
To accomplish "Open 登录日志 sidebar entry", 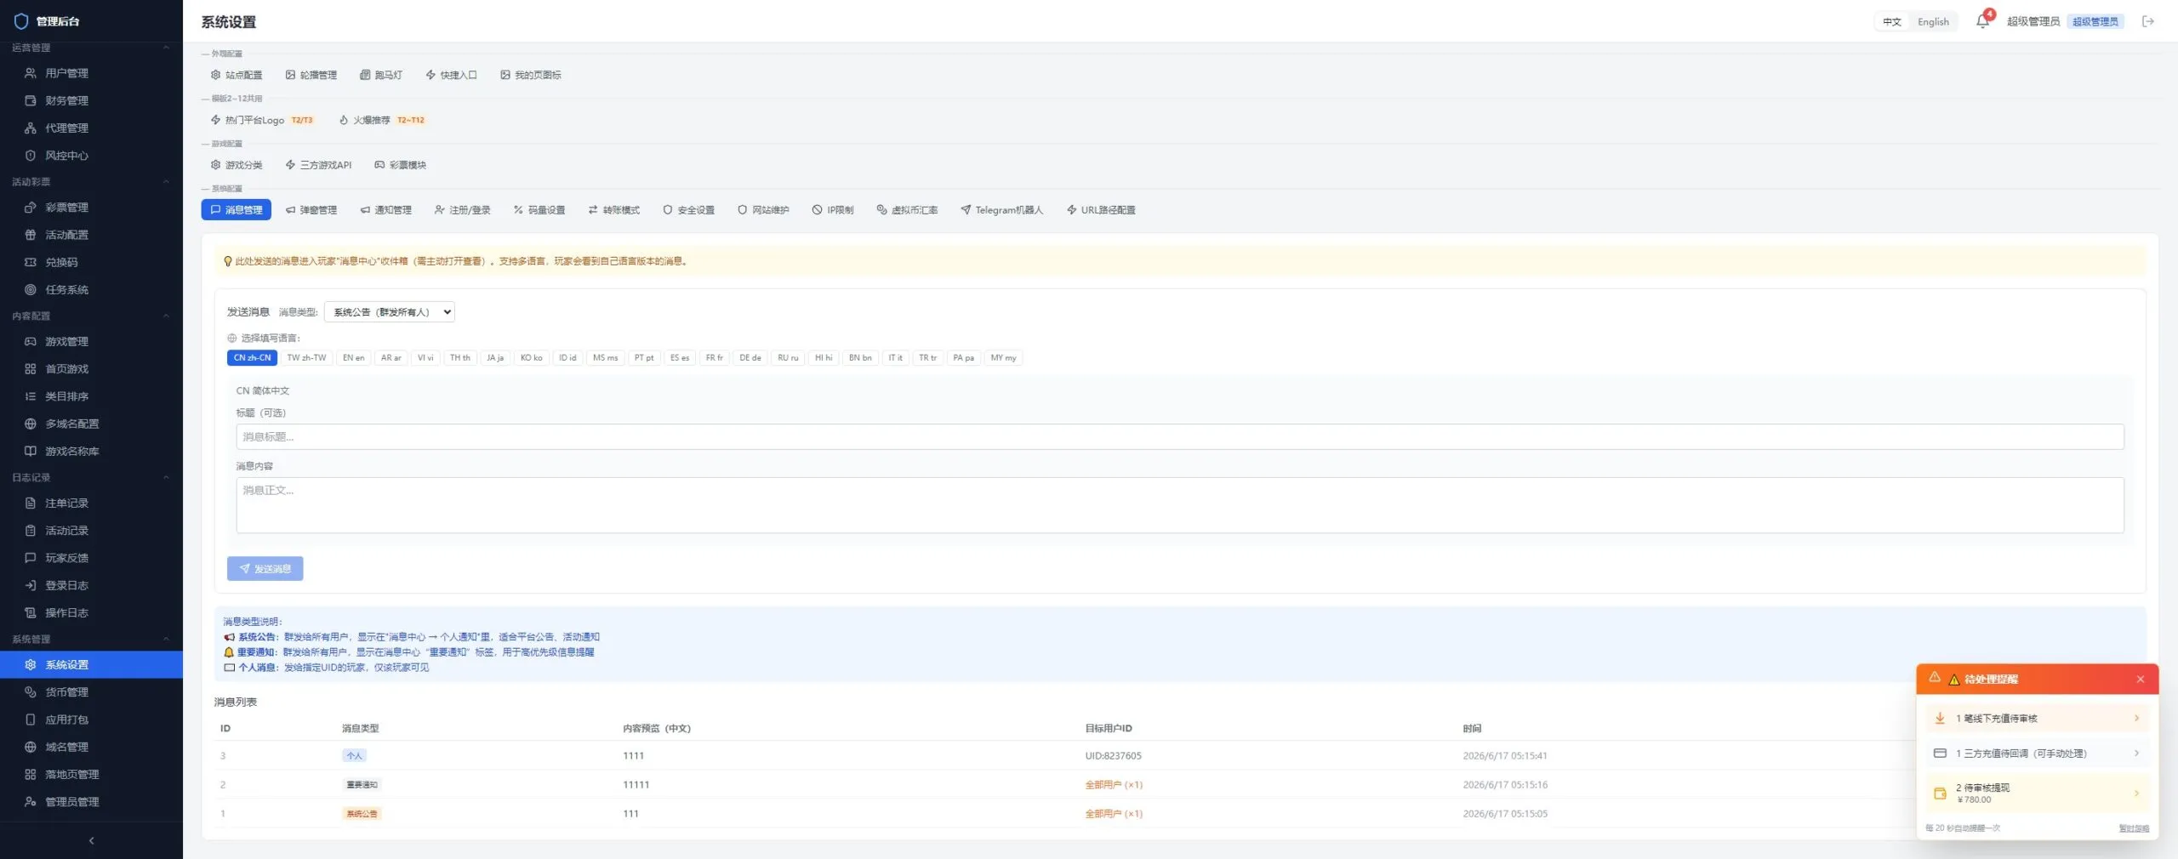I will 91,585.
